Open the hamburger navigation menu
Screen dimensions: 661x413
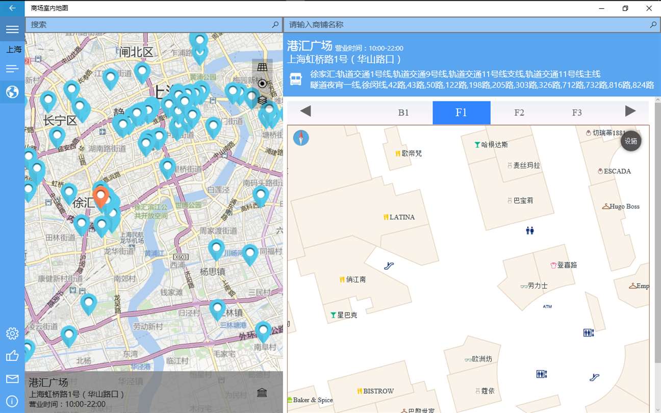tap(12, 30)
